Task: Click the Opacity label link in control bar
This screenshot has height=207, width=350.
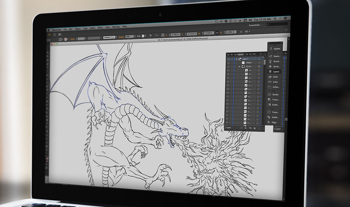Action: (x=121, y=37)
